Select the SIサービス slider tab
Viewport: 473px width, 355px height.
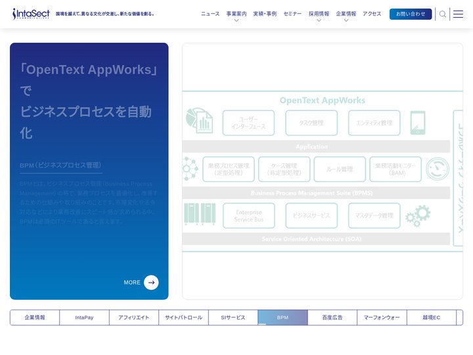coord(233,318)
